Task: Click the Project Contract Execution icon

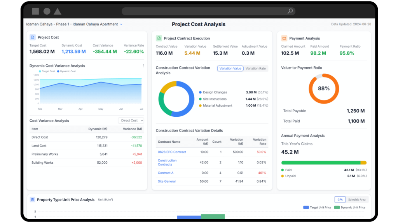Action: [x=159, y=38]
